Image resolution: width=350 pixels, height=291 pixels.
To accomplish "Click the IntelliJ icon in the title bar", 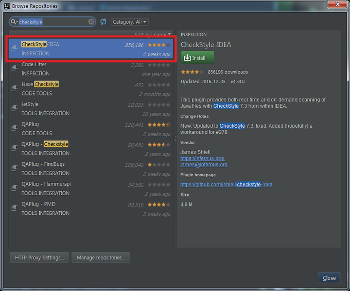I will point(7,6).
